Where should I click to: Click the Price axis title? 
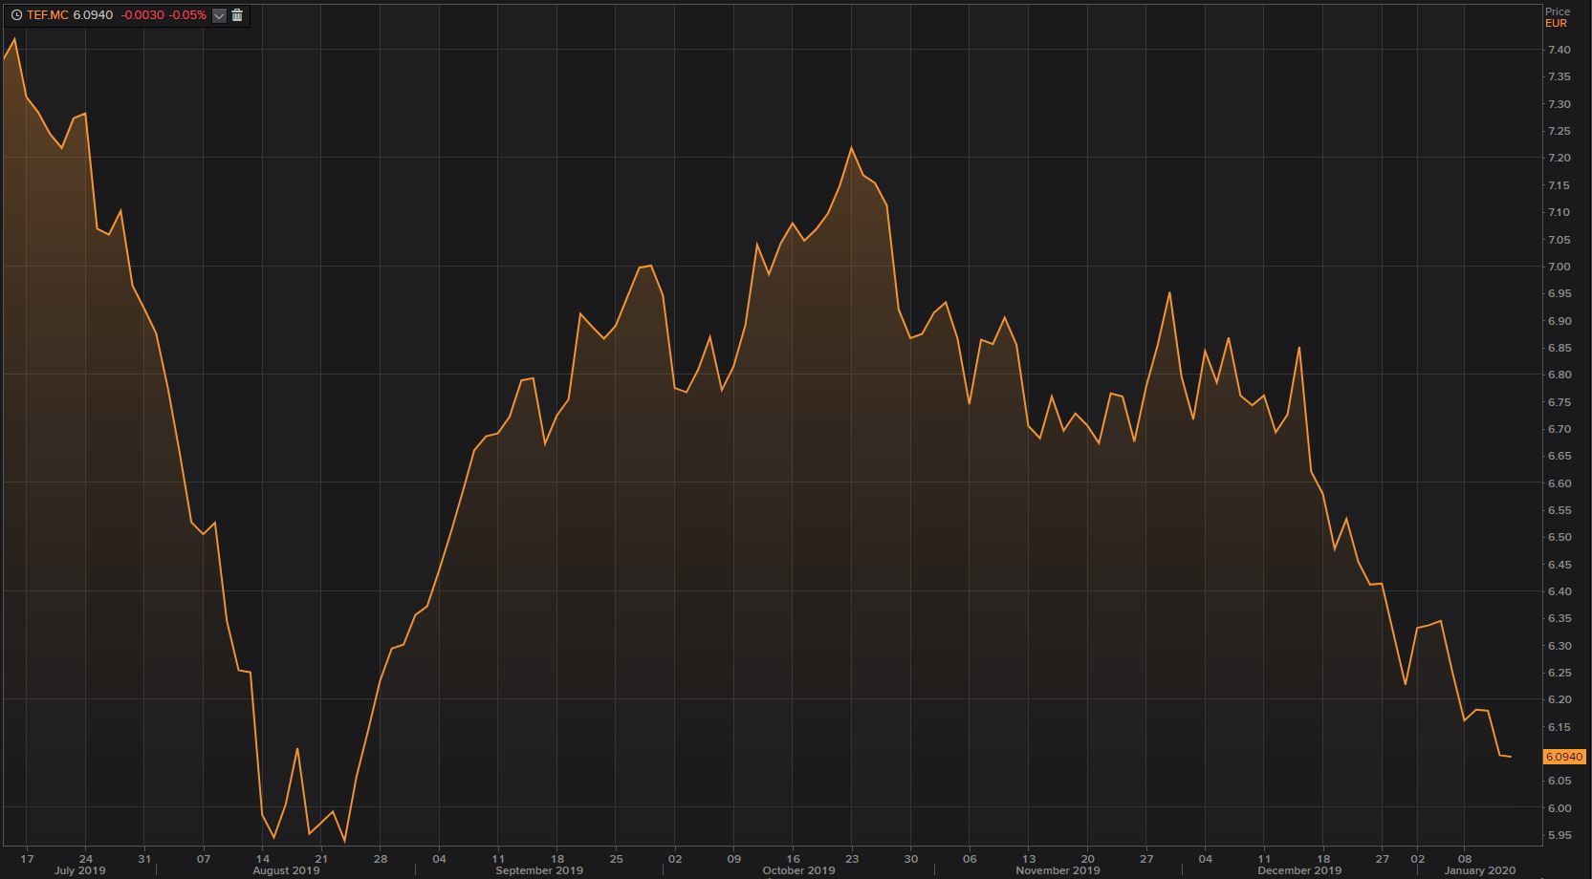coord(1558,11)
